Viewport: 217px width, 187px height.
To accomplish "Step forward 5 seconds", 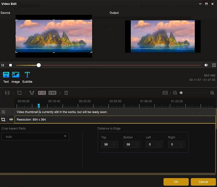I will click(52, 93).
